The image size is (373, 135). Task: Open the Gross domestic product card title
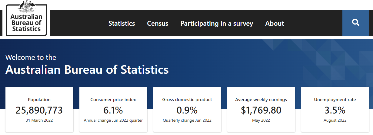pos(187,100)
